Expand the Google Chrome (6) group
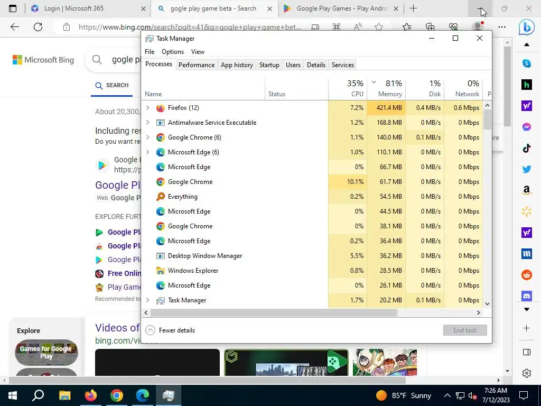This screenshot has height=406, width=541. (148, 137)
